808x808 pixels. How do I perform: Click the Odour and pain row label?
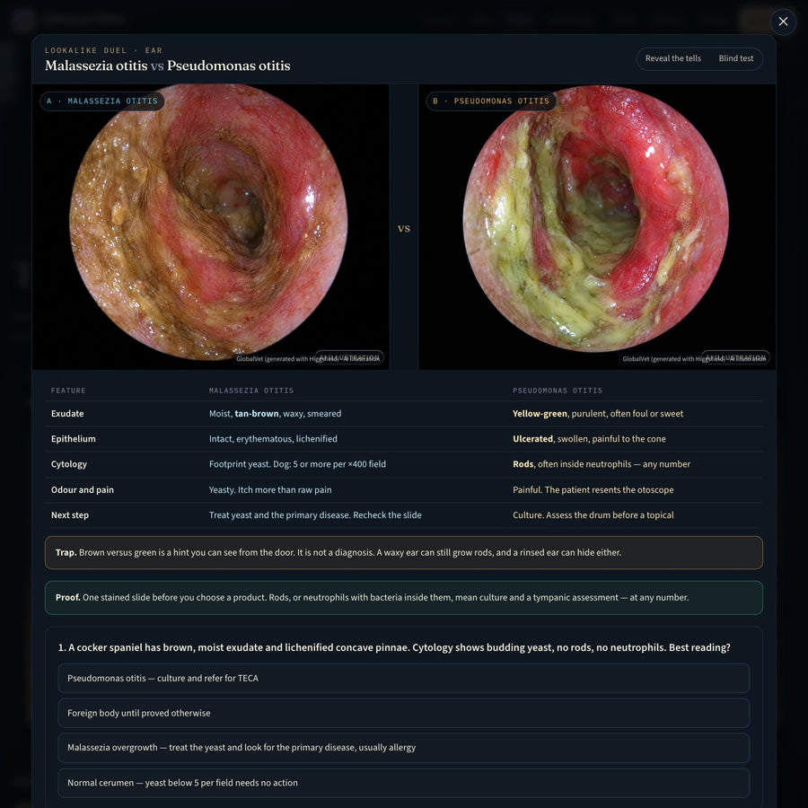click(83, 490)
